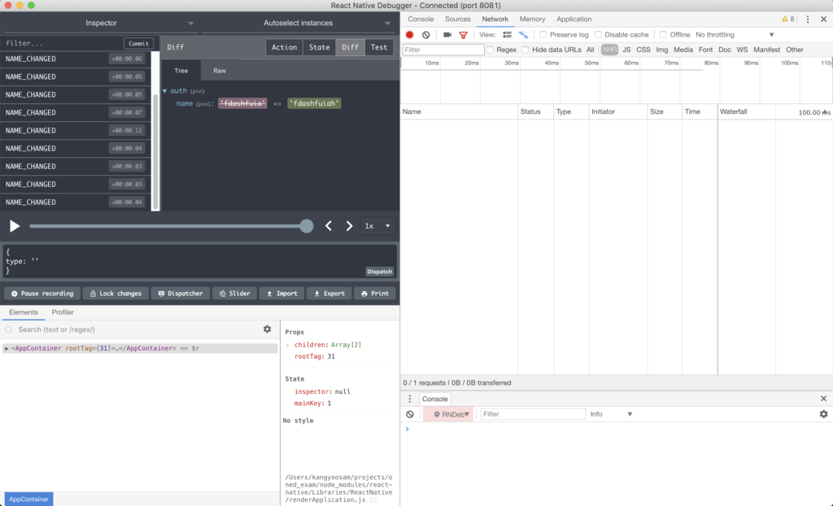The width and height of the screenshot is (833, 506).
Task: Clear the console with the block icon
Action: 410,414
